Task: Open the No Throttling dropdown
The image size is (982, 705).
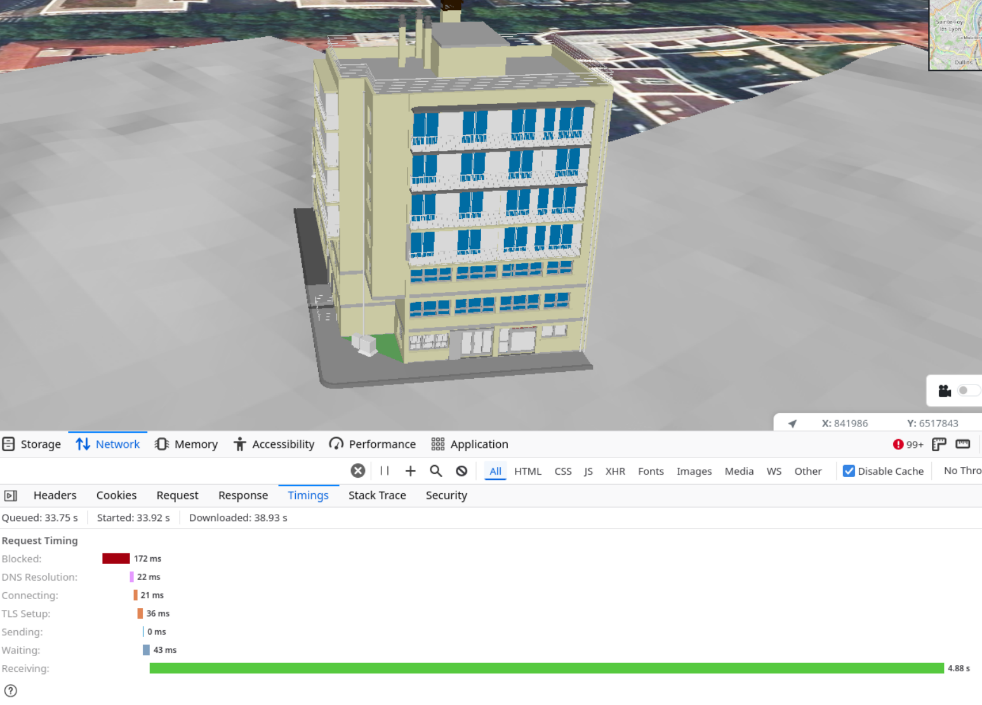Action: pos(962,471)
